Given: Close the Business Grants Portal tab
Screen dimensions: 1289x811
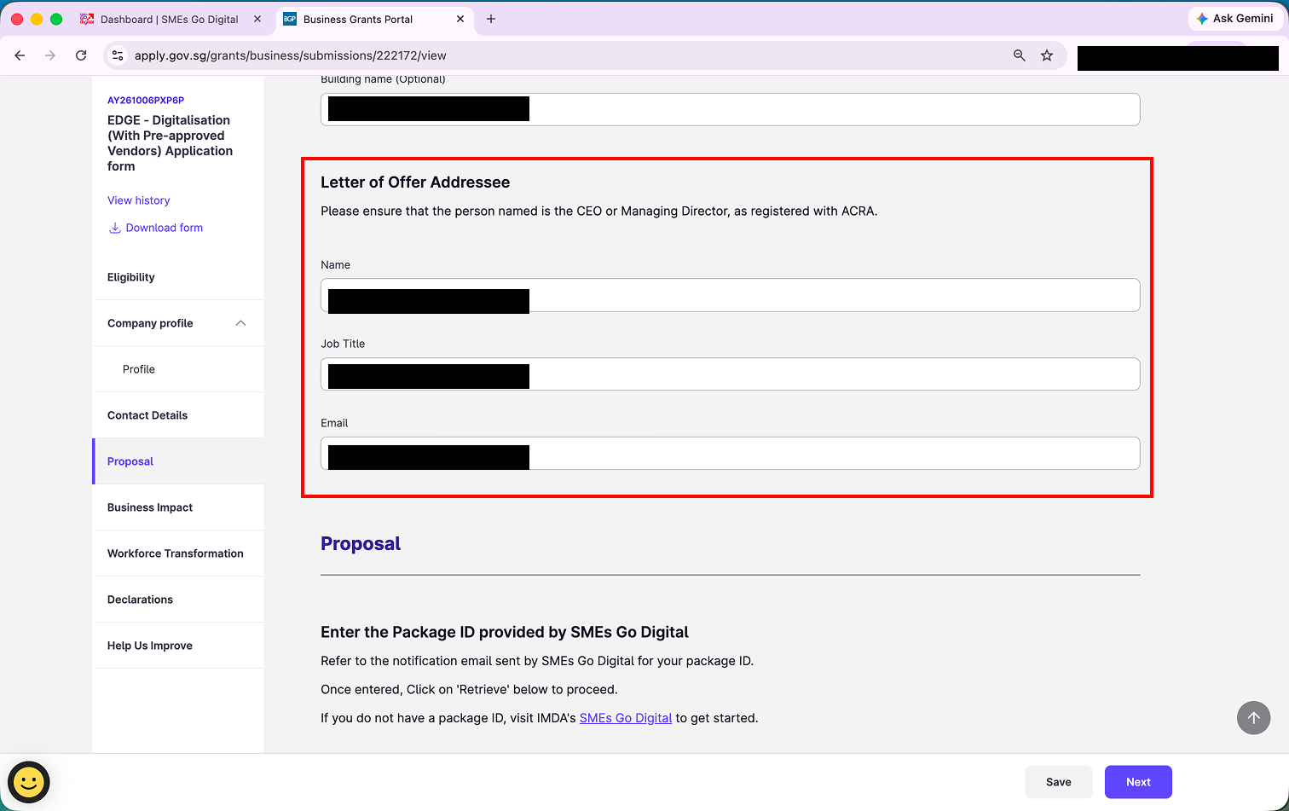Looking at the screenshot, I should 460,19.
